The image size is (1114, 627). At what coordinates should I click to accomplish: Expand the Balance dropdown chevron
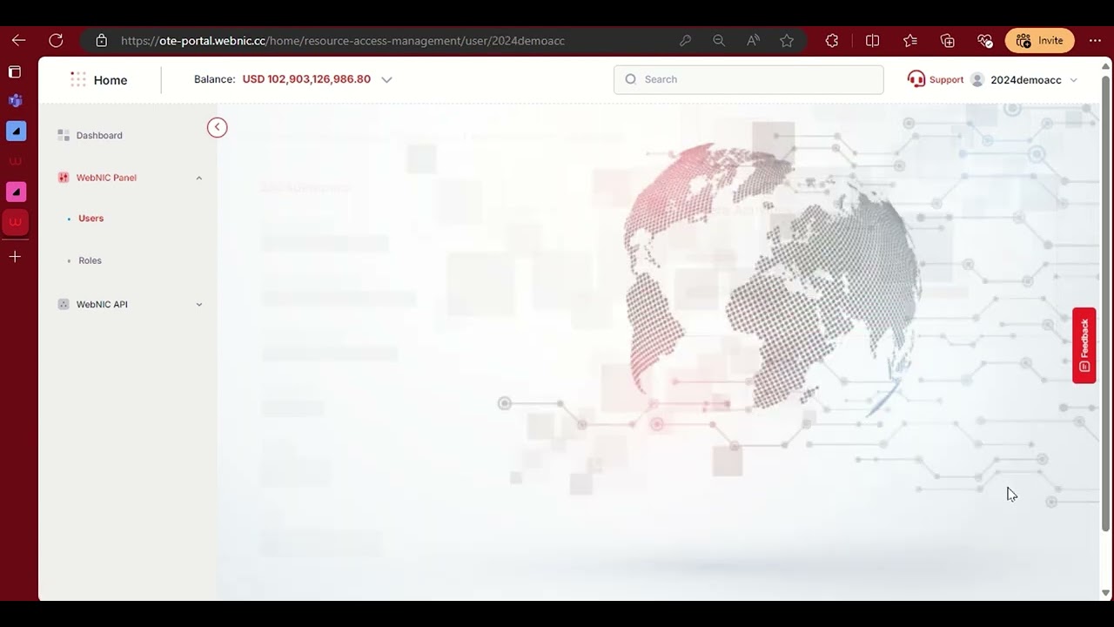(x=386, y=79)
